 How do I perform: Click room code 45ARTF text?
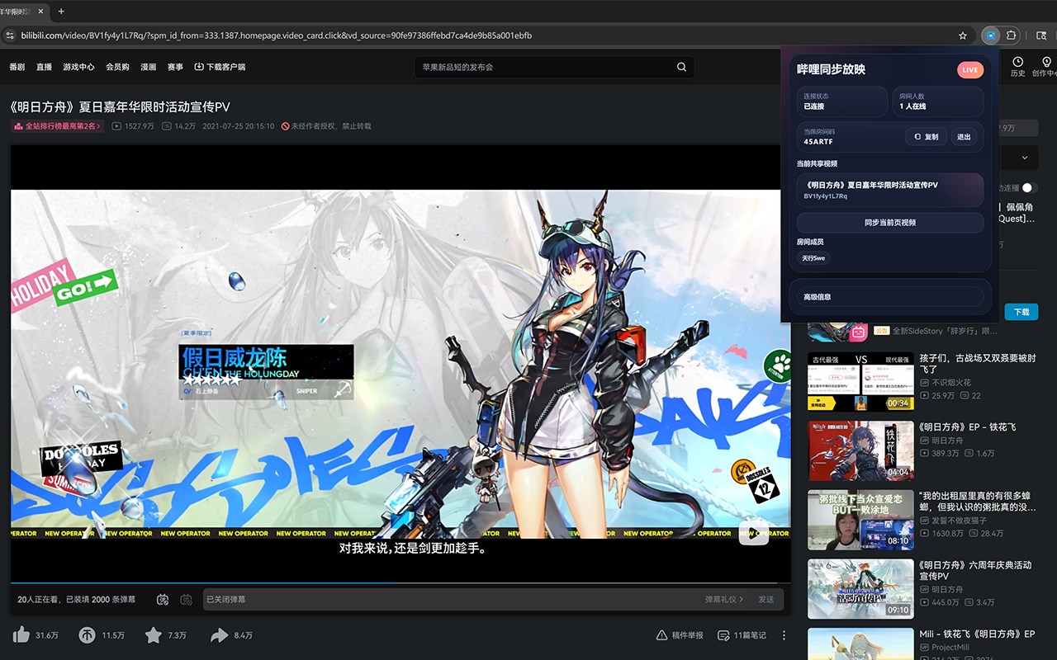pos(818,142)
